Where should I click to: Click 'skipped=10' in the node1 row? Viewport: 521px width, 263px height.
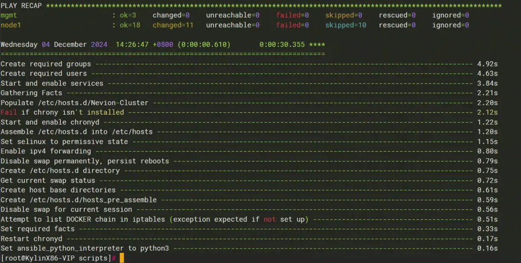tap(345, 25)
